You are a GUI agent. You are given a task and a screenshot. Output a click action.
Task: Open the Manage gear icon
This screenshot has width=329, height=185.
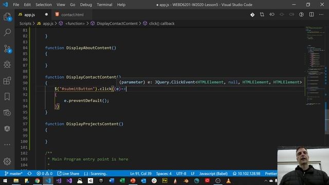(x=7, y=161)
